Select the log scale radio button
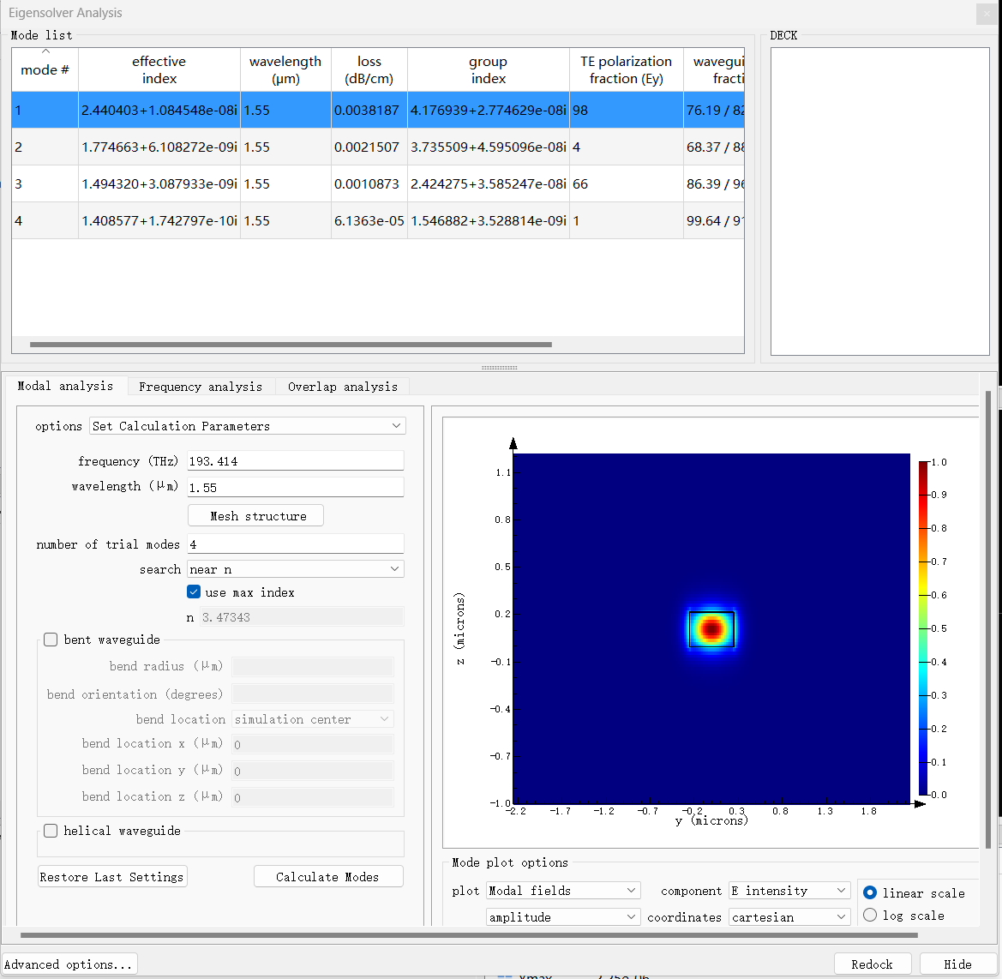1002x979 pixels. pyautogui.click(x=870, y=916)
